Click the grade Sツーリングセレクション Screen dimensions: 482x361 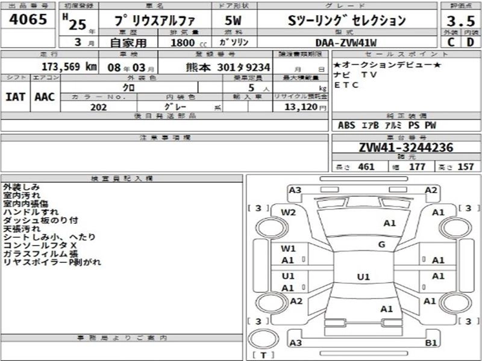tap(347, 20)
